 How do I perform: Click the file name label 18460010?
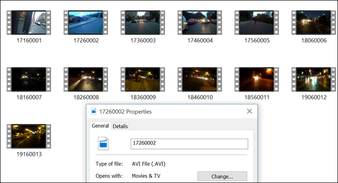[200, 97]
